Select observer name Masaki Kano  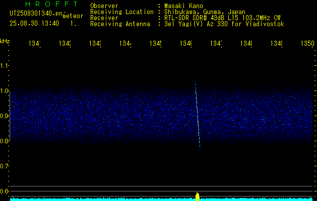pos(183,6)
